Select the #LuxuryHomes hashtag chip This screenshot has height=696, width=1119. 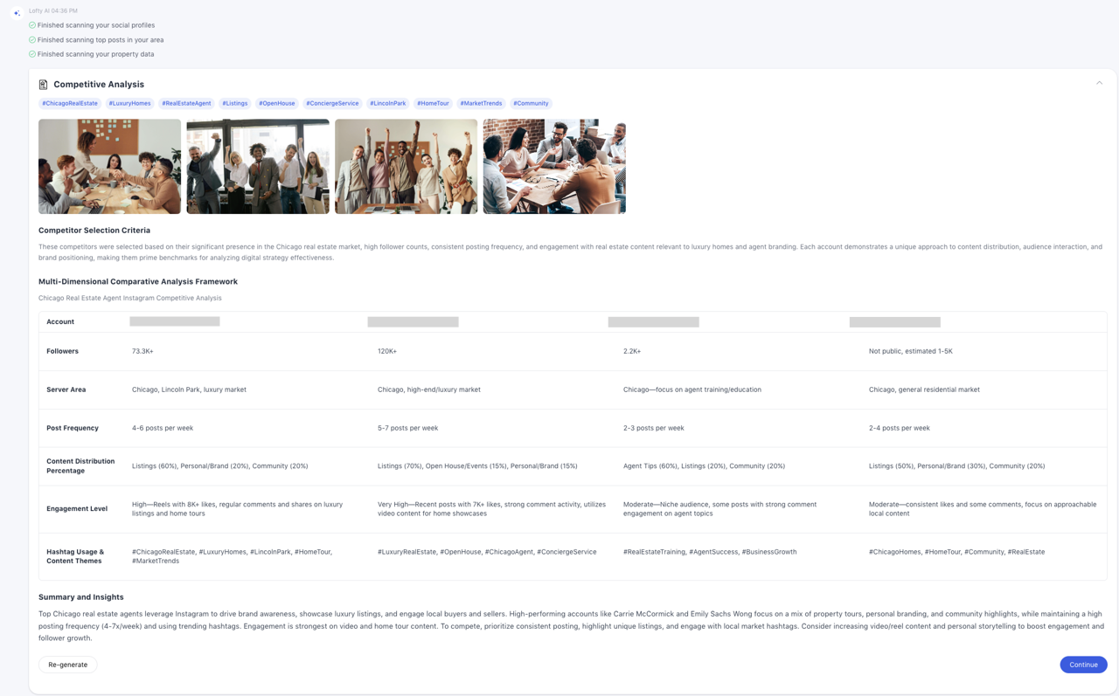[x=130, y=103]
